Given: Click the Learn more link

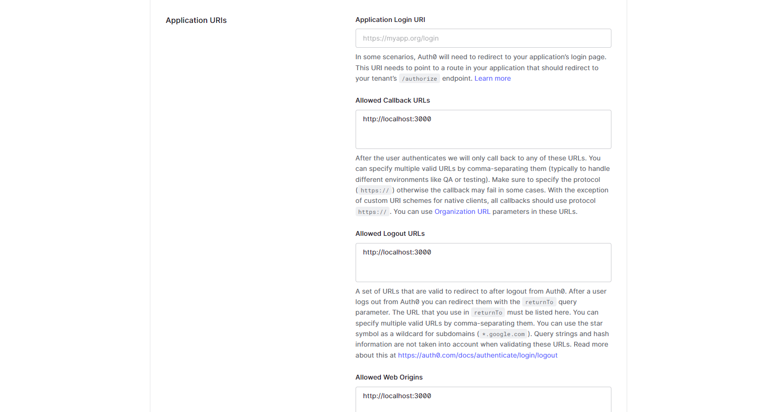Looking at the screenshot, I should [493, 78].
